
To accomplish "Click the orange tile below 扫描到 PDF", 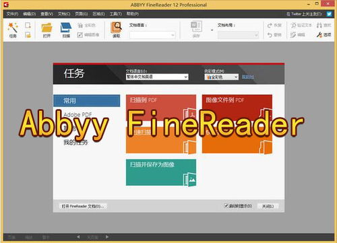I will point(161,140).
